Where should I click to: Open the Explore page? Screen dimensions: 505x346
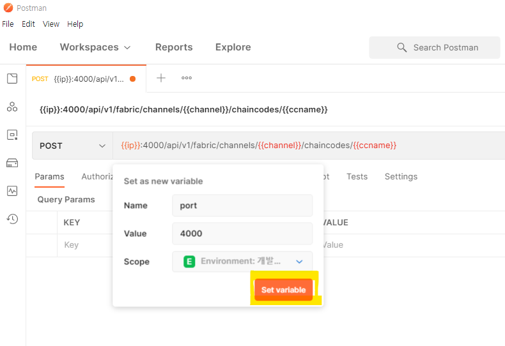coord(233,47)
